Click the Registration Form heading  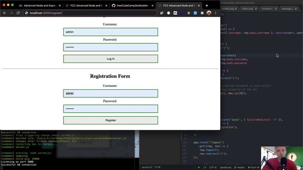pos(110,76)
